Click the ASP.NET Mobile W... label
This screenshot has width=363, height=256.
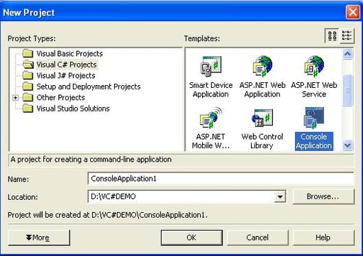coord(211,141)
